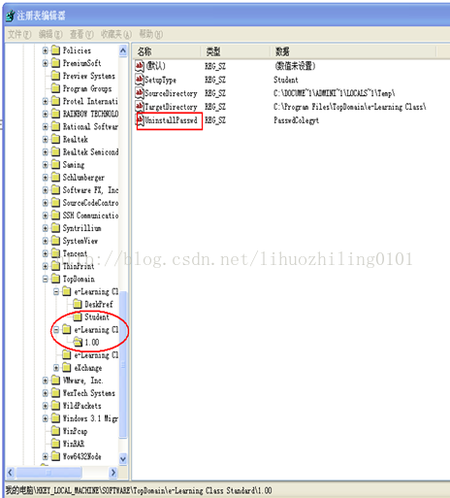Select the UninstallPasswd value name
The height and width of the screenshot is (498, 450).
pos(171,120)
